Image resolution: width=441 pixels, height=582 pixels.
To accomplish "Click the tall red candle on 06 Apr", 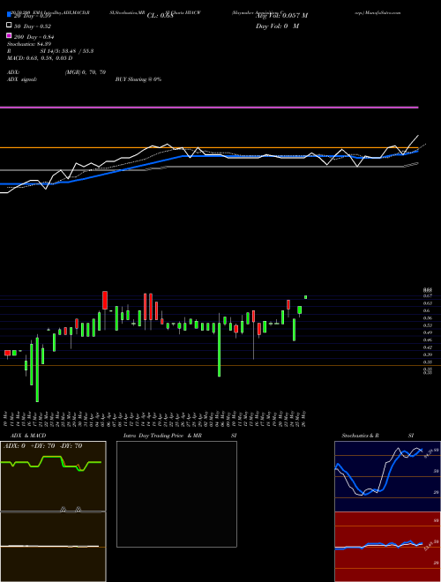I will [105, 301].
